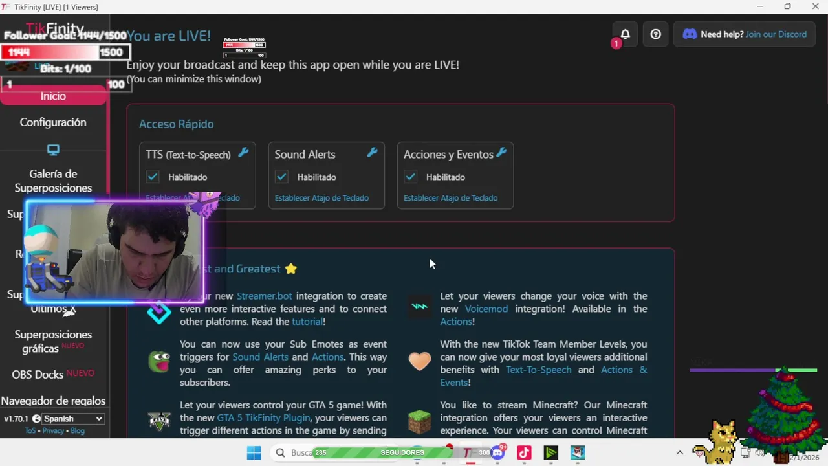Open the Streamer.bot link
The width and height of the screenshot is (828, 466).
pos(265,296)
